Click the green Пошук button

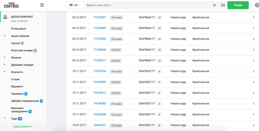coord(238,5)
